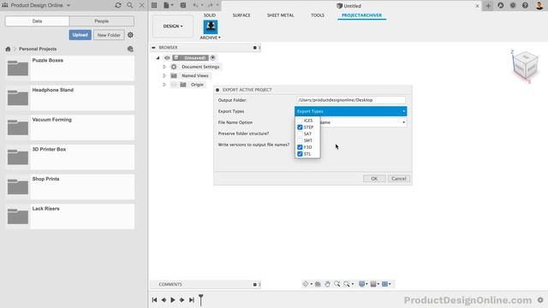Click the Save icon in toolbar
548x308 pixels.
tap(182, 5)
